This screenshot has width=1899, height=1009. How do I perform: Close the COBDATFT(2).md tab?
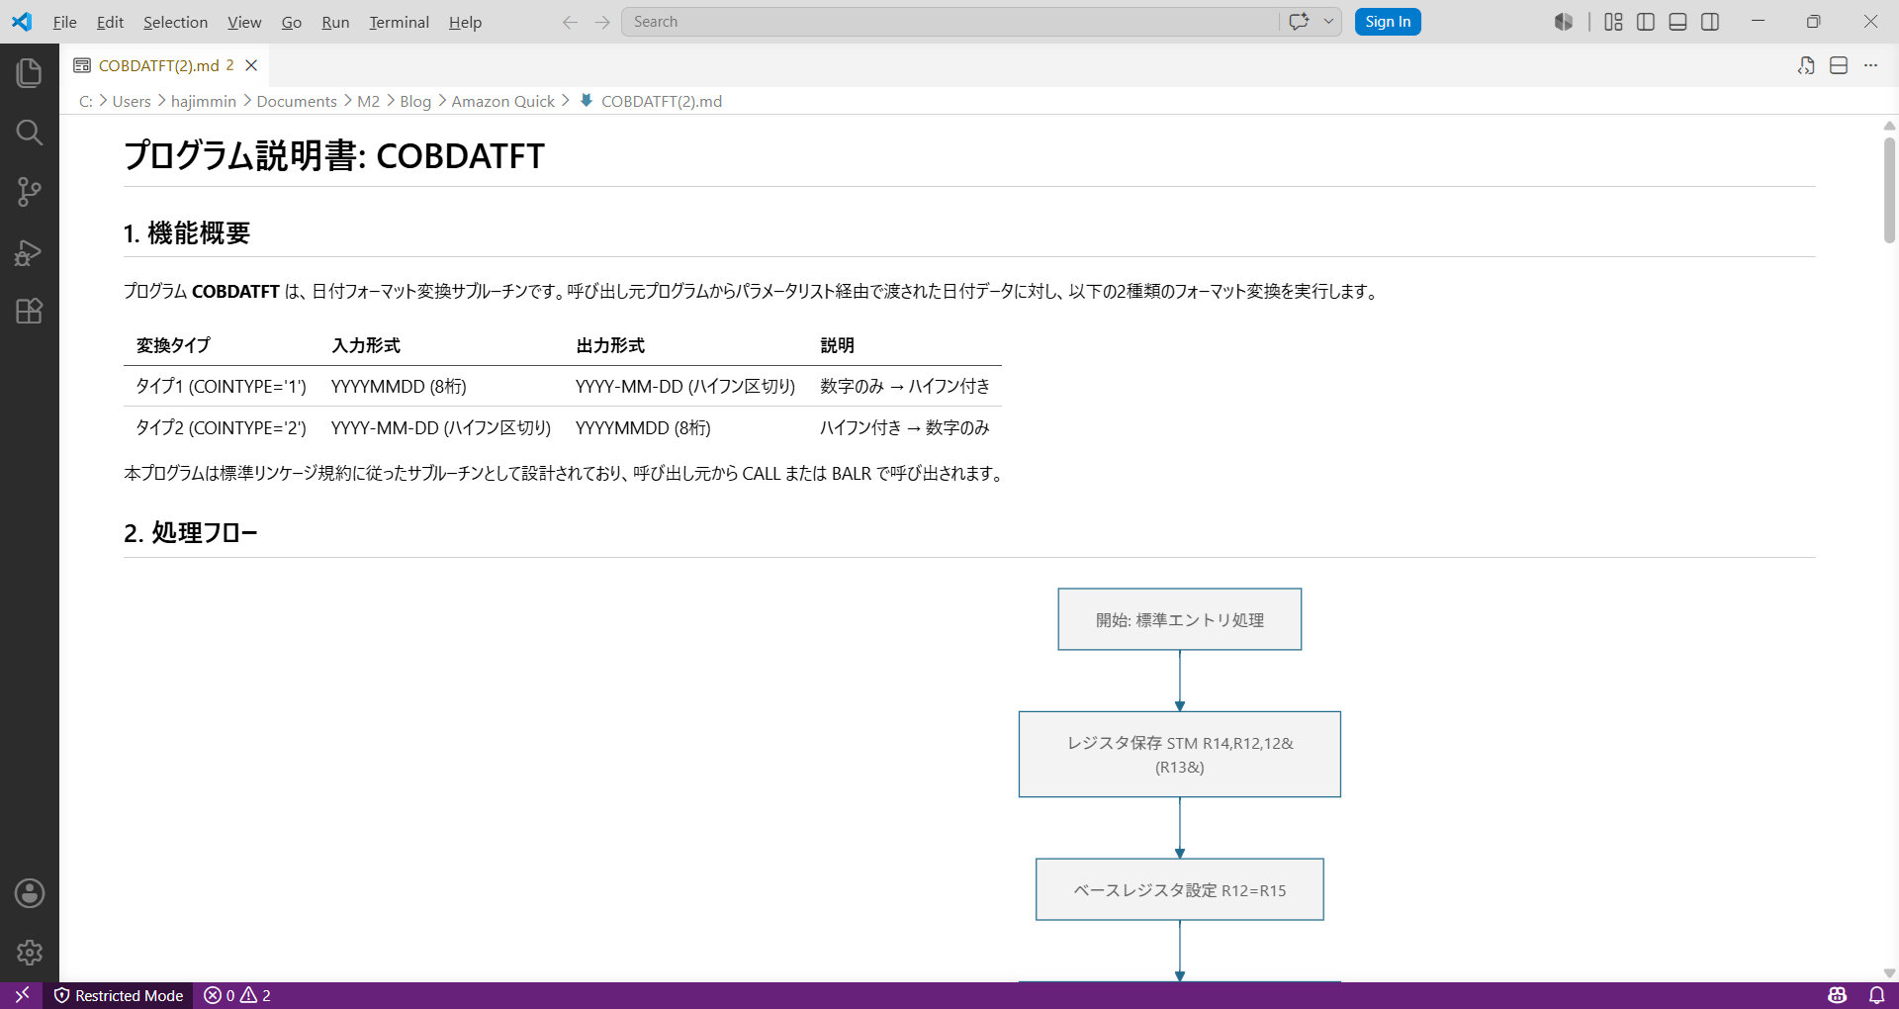(x=251, y=65)
